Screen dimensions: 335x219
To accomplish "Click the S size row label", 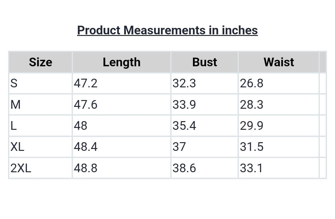I will point(40,83).
